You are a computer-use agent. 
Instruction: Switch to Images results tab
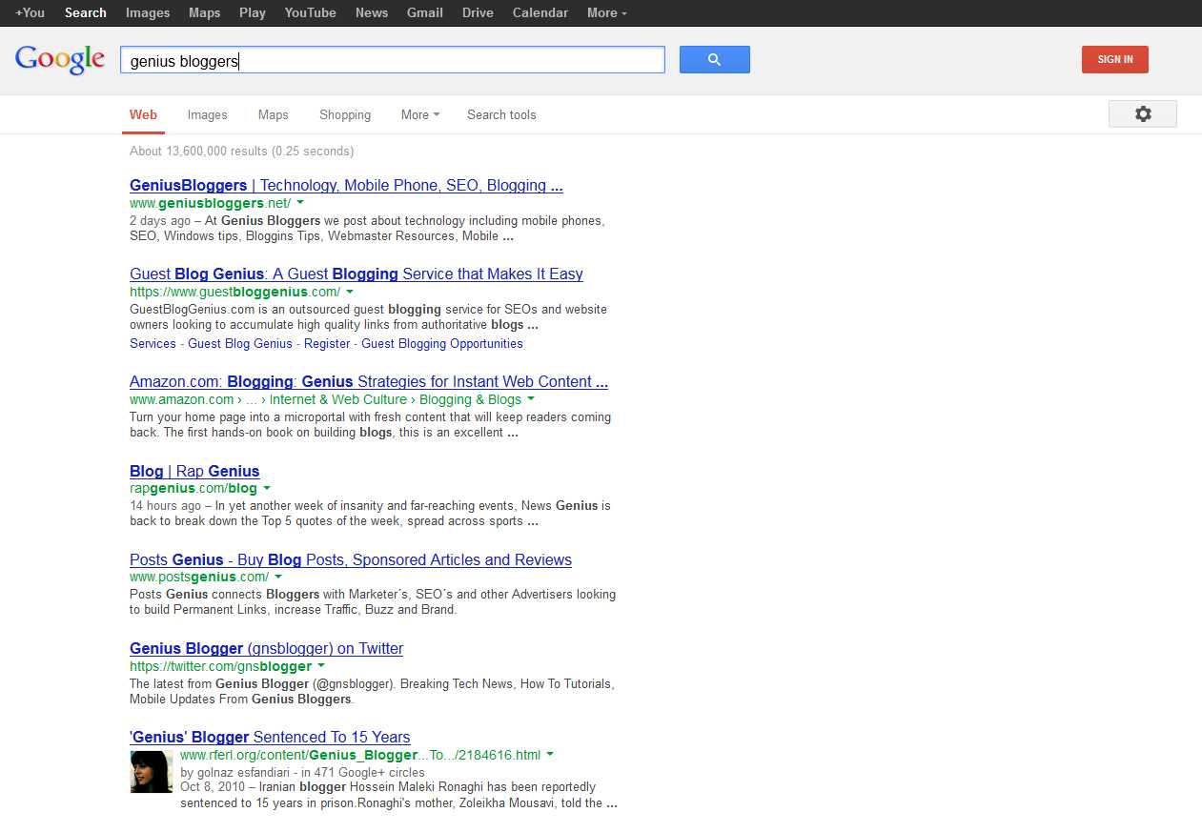coord(207,114)
